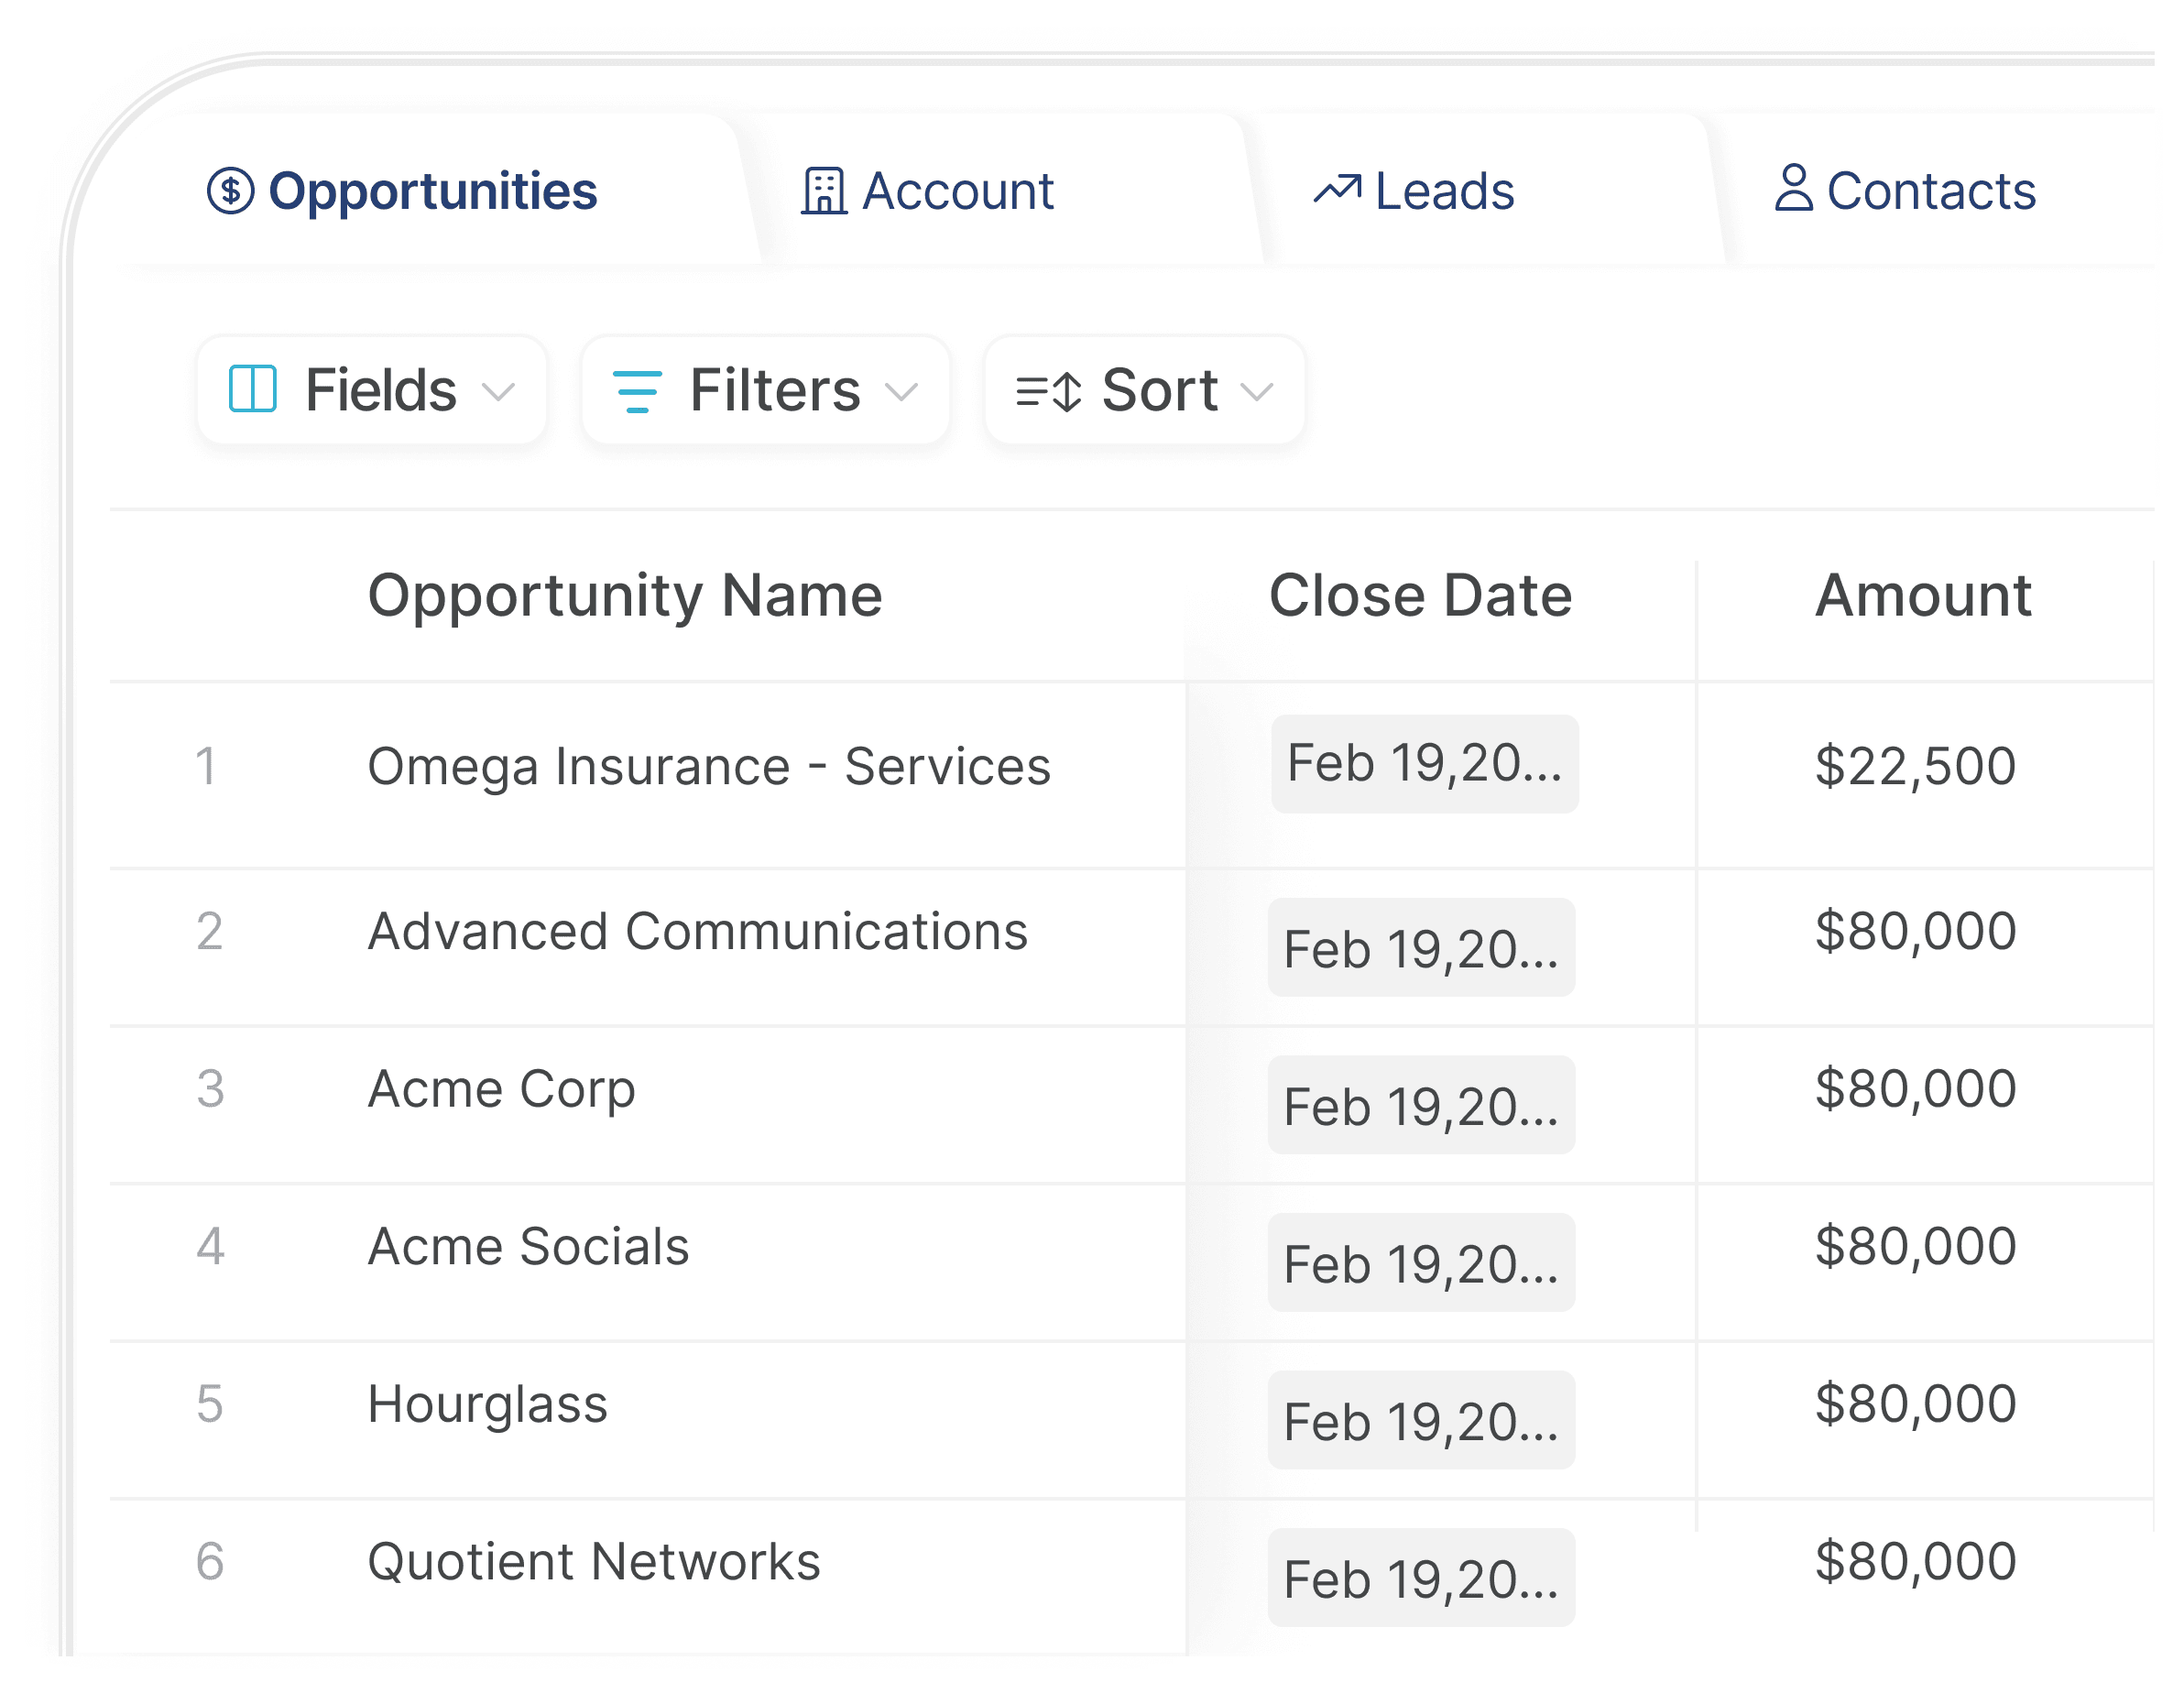Select Advanced Communications opportunity name
The image size is (2184, 1693).
pos(698,932)
